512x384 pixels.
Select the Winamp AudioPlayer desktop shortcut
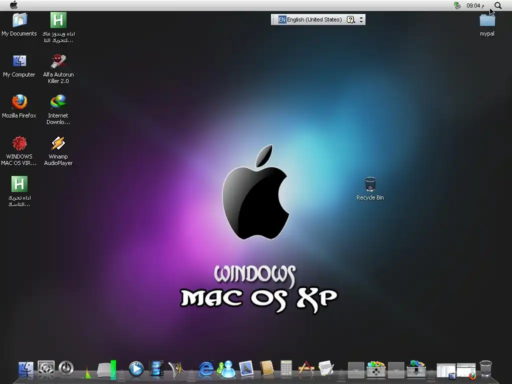coord(58,150)
